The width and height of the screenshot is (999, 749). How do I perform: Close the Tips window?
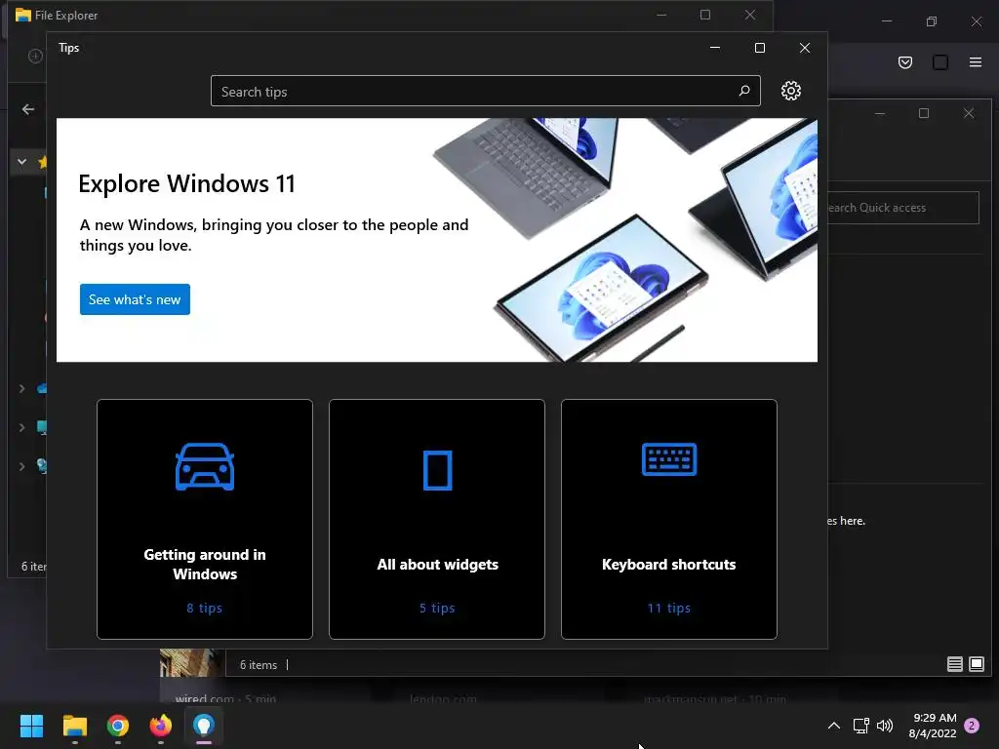pos(805,48)
